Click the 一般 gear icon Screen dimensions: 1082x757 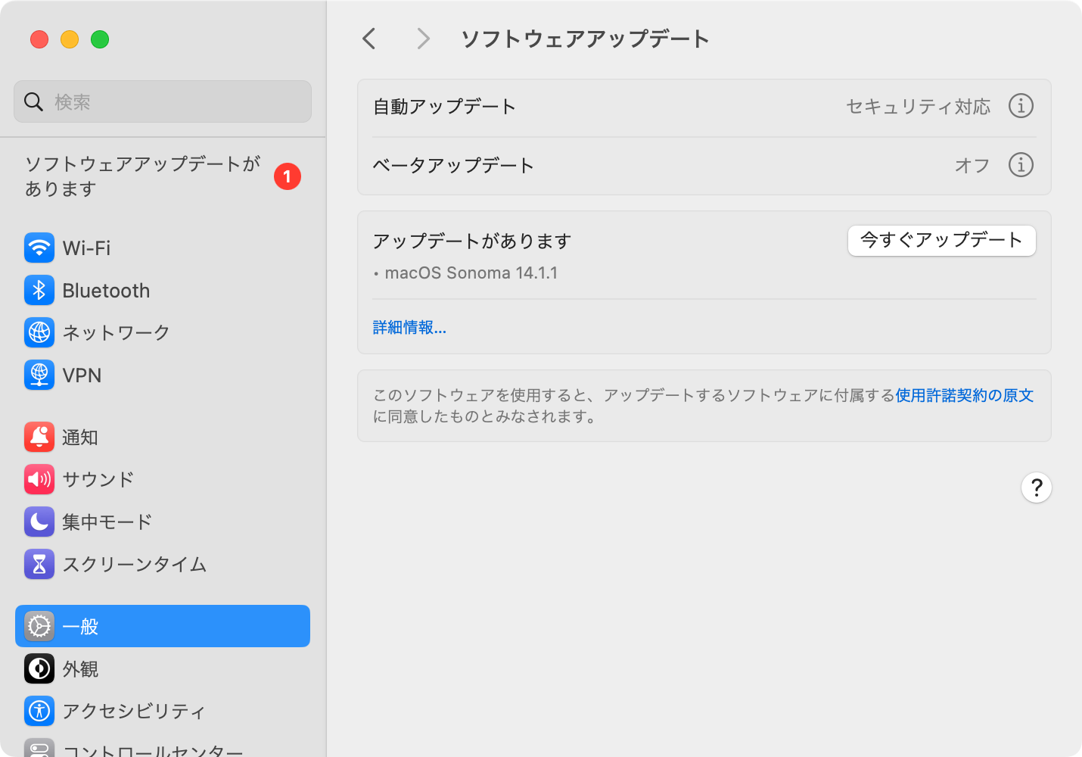39,626
